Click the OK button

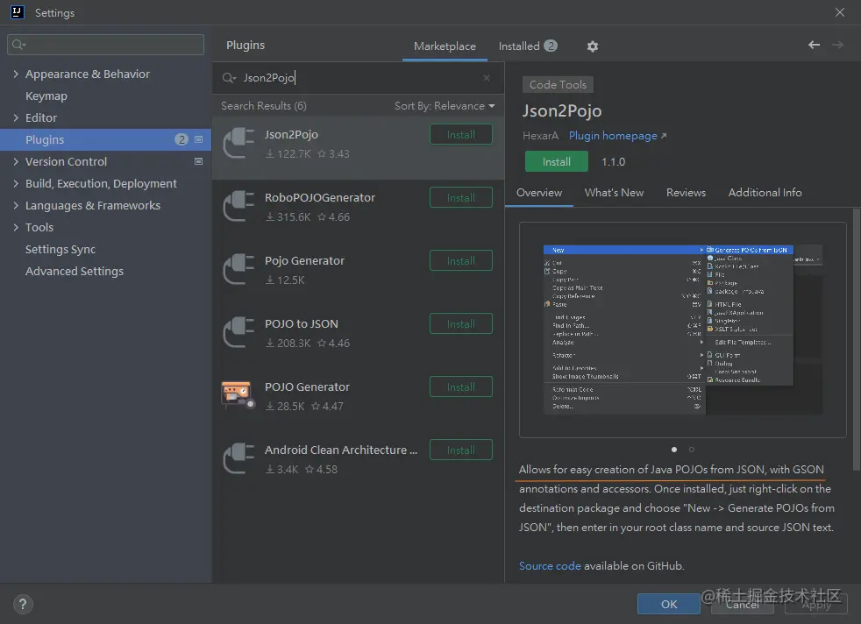pyautogui.click(x=669, y=604)
